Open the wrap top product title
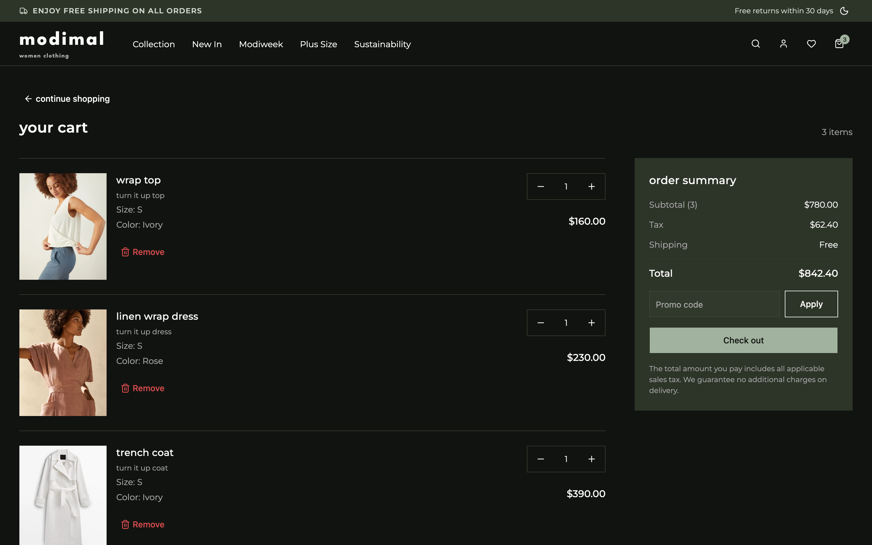This screenshot has height=545, width=872. [x=138, y=180]
